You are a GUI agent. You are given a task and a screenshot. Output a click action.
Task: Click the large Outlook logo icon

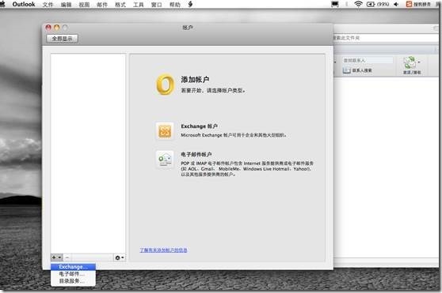coord(166,85)
